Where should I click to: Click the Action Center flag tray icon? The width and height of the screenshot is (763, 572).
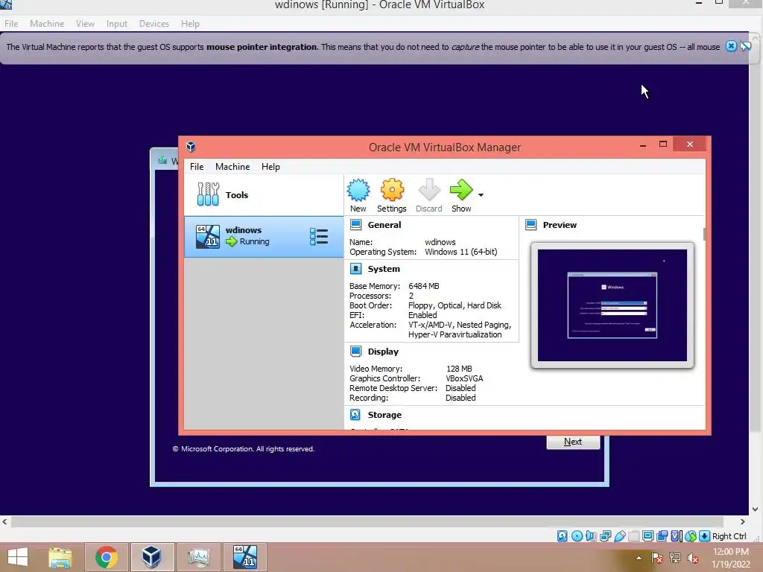point(657,558)
